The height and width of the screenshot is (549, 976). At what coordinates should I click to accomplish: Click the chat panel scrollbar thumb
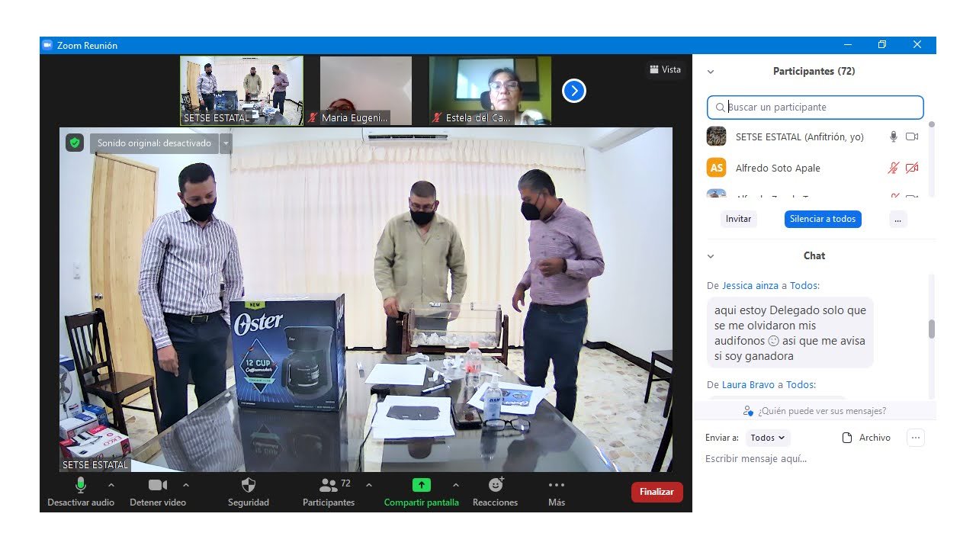931,329
